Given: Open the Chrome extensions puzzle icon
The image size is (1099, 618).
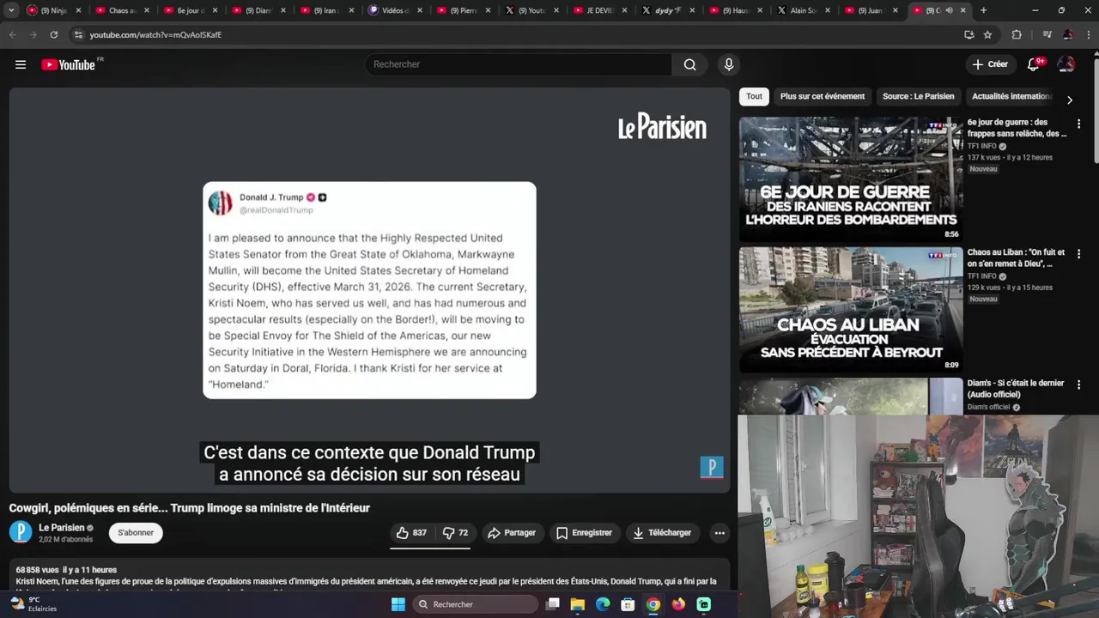Looking at the screenshot, I should click(1017, 34).
